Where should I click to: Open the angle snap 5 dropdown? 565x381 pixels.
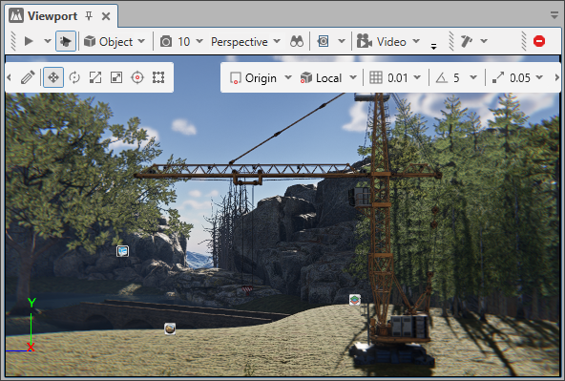473,77
